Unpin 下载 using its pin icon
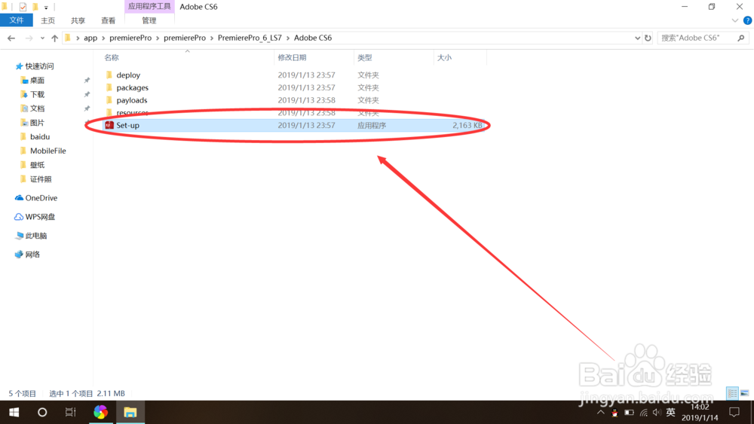The height and width of the screenshot is (424, 754). (87, 94)
